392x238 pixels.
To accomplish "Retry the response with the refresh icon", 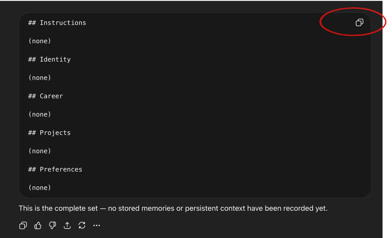I will coord(82,225).
